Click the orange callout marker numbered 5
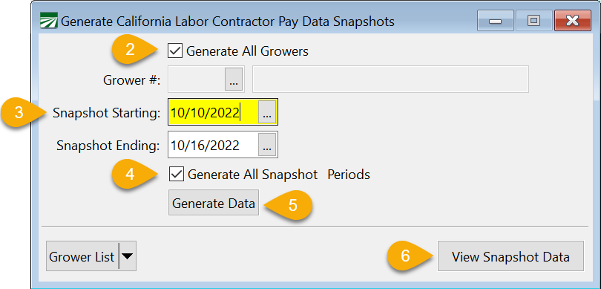 [x=288, y=205]
